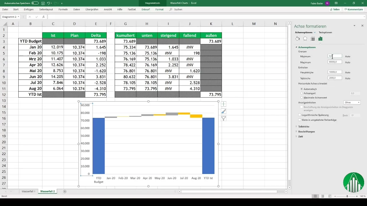Check Werte in umgekehrter Reihenfolge
The image size is (367, 206).
pos(300,120)
